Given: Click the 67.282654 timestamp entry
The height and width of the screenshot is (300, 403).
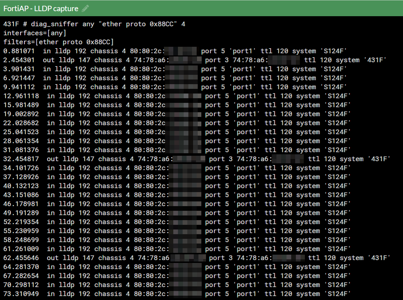Looking at the screenshot, I should [21, 276].
